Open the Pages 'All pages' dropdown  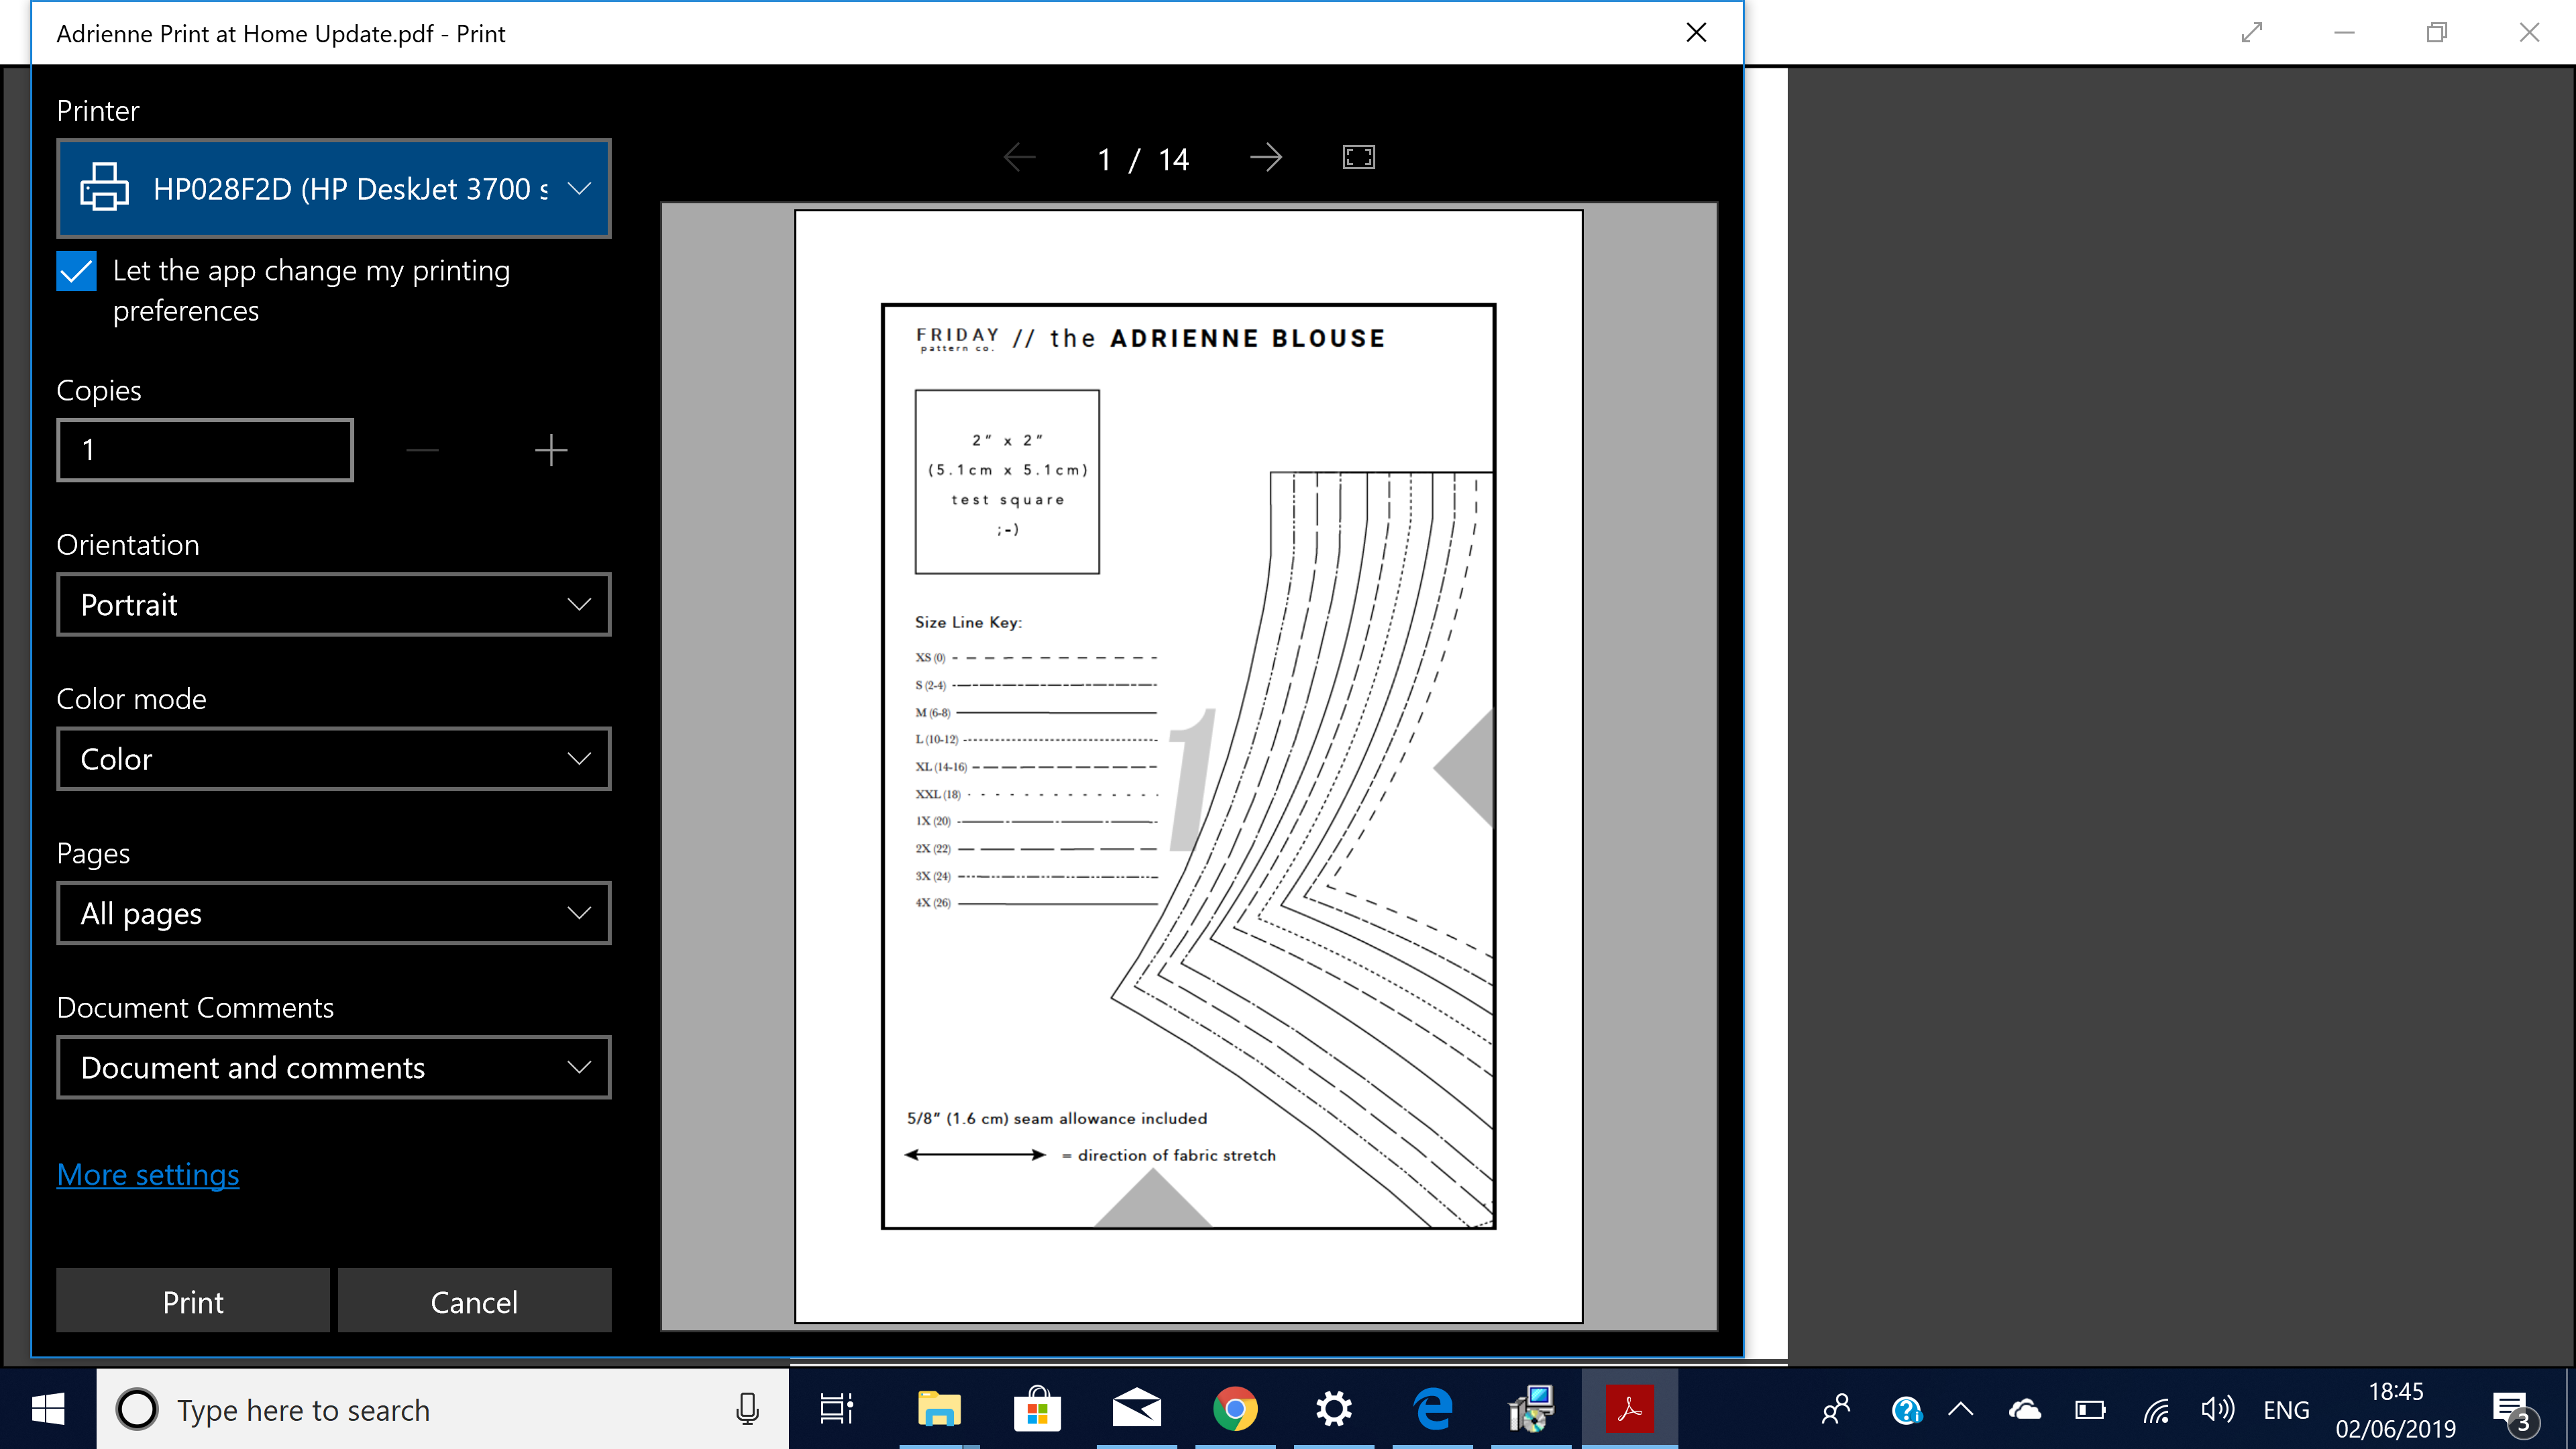point(334,913)
